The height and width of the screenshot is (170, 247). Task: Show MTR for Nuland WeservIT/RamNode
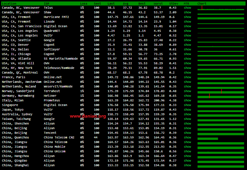187,86
